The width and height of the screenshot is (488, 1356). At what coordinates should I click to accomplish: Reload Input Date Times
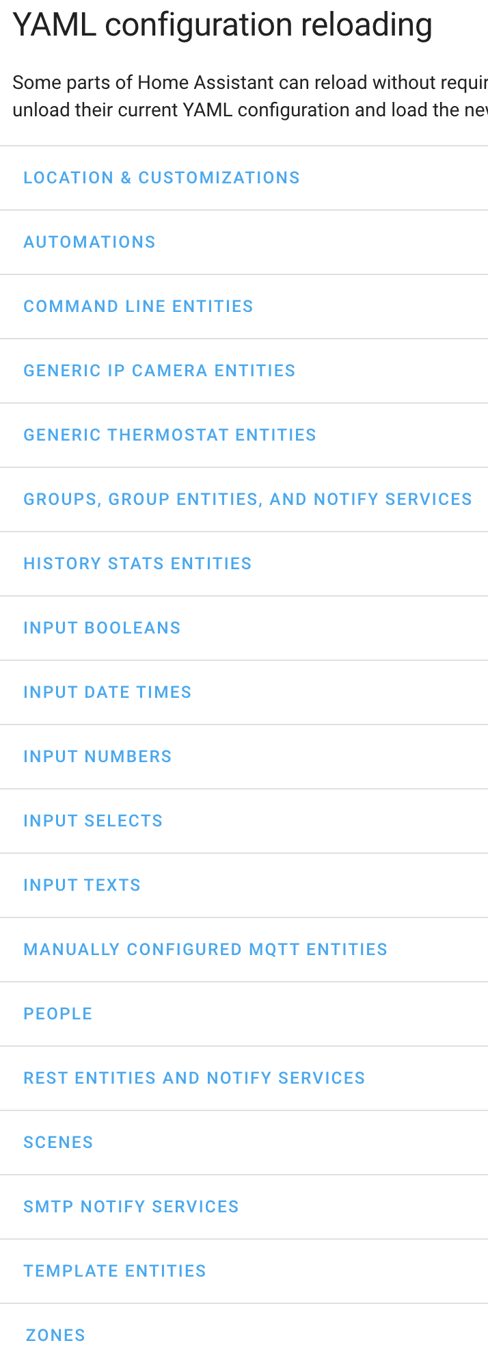tap(107, 692)
